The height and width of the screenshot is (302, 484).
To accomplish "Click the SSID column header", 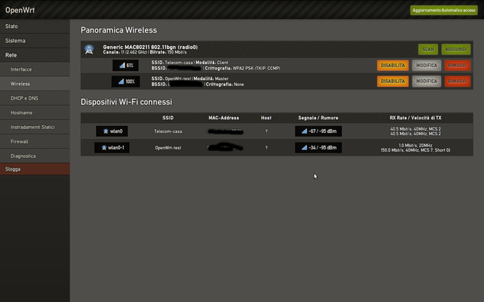I will point(168,118).
